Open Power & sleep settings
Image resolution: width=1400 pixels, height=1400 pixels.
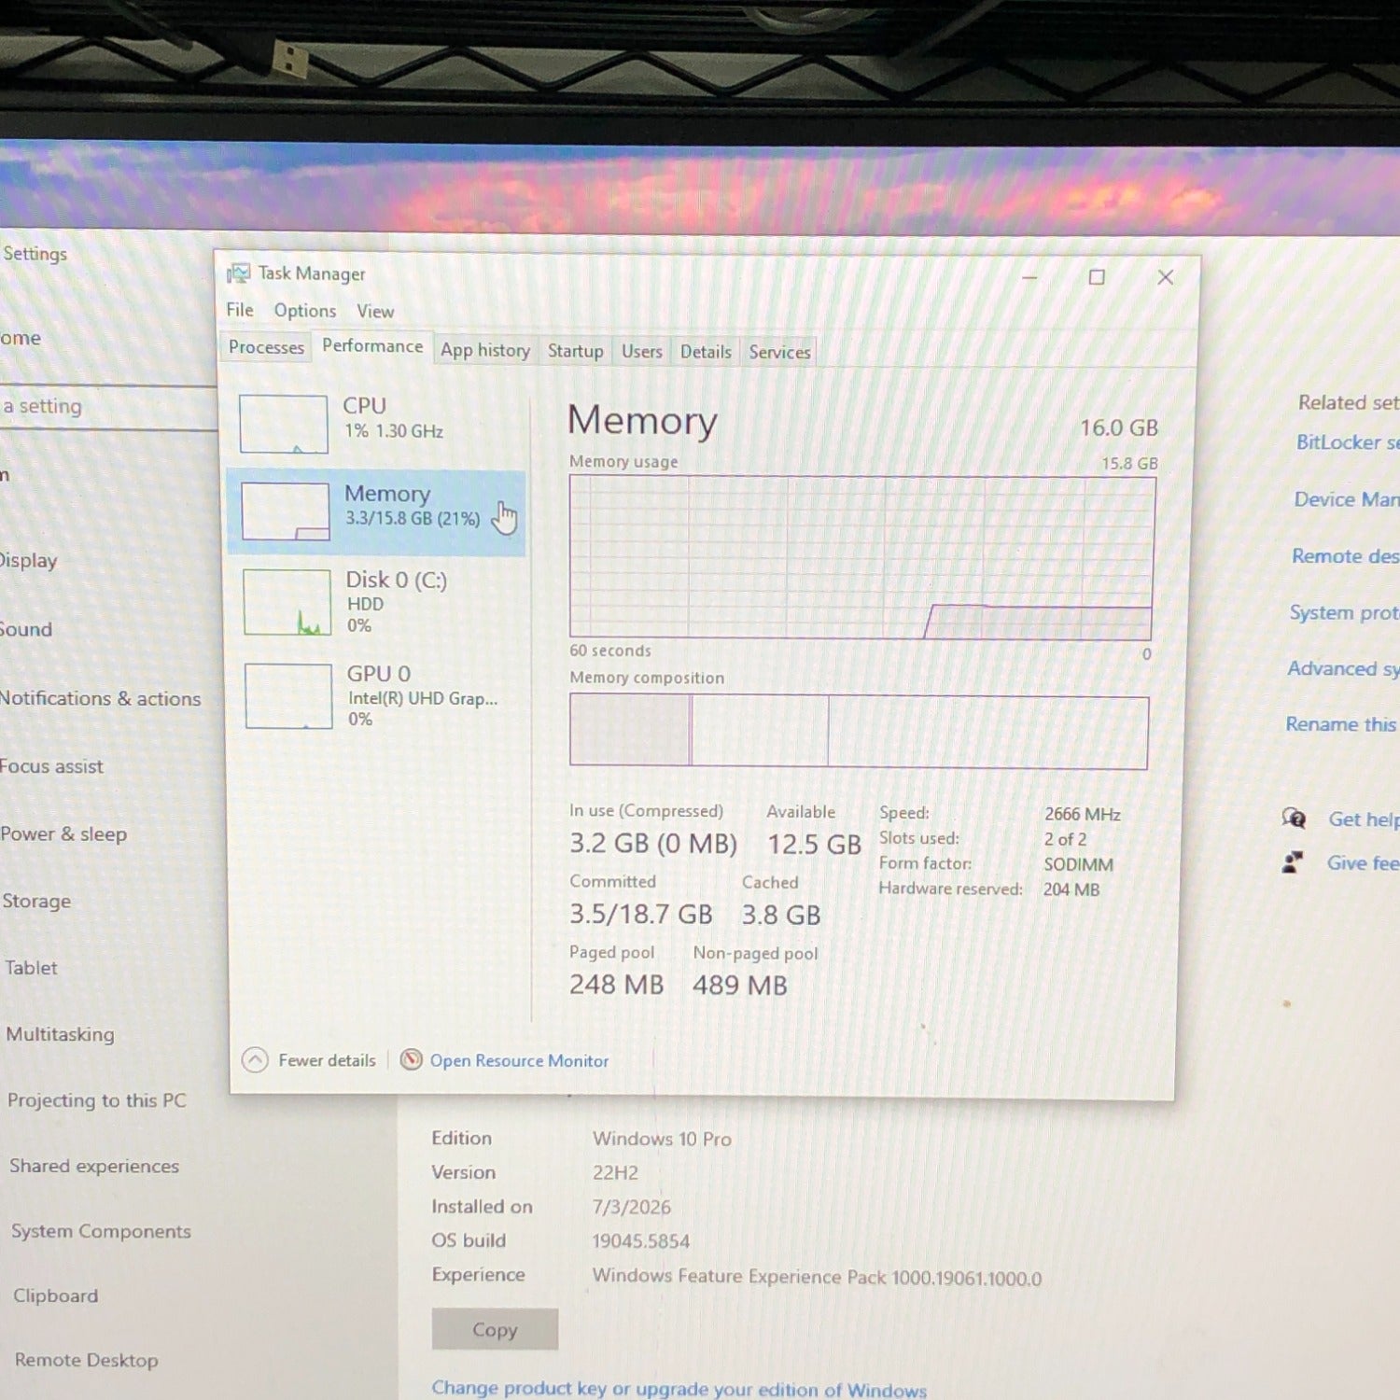click(63, 834)
